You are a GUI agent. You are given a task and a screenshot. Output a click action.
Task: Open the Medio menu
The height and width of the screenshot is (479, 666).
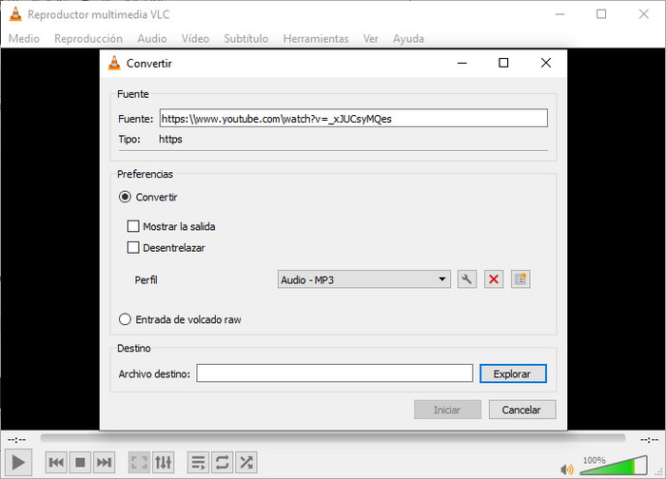(x=24, y=39)
